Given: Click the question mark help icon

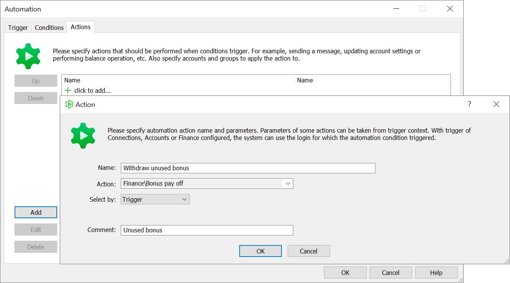Looking at the screenshot, I should click(469, 104).
